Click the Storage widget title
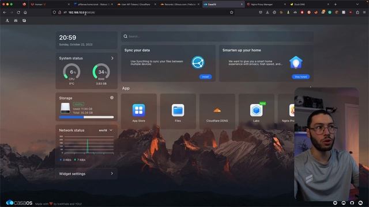The height and width of the screenshot is (207, 369). coord(66,98)
